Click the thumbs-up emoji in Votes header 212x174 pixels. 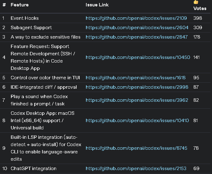[x=196, y=2]
